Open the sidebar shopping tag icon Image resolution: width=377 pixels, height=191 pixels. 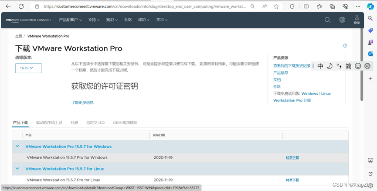click(370, 31)
